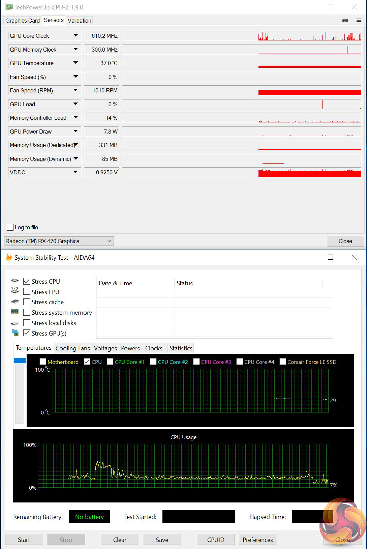Open the Voltages tab
The width and height of the screenshot is (367, 549).
pyautogui.click(x=105, y=348)
